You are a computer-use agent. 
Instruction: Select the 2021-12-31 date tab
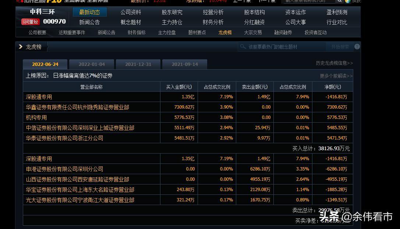[x=138, y=64]
